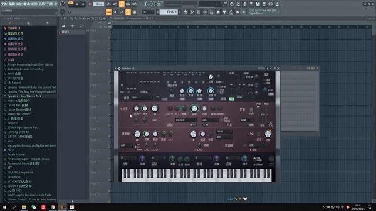
Task: Click the LFO speed knob with orange arc
Action: click(x=268, y=134)
